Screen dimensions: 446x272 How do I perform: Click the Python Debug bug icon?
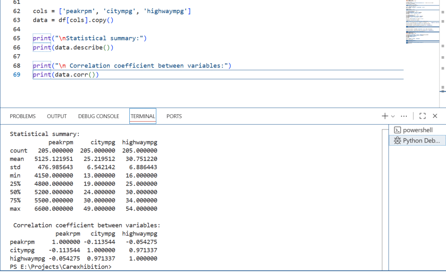397,140
